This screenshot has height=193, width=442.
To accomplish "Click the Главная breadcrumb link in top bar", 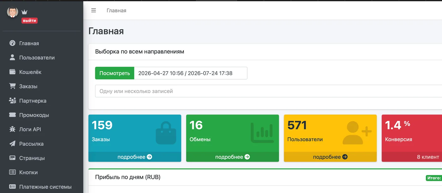I will [x=116, y=10].
